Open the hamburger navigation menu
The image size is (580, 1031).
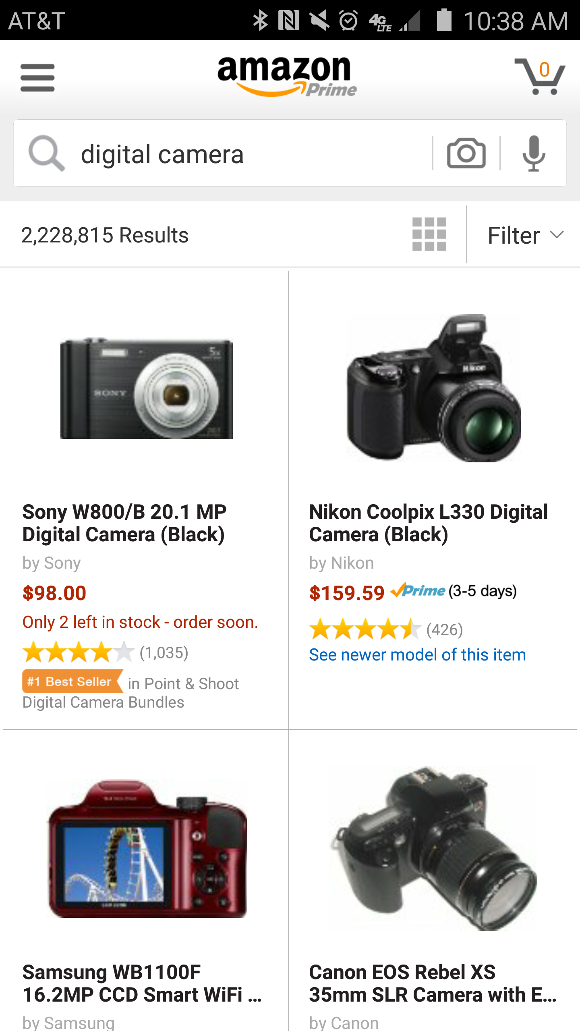pos(37,77)
